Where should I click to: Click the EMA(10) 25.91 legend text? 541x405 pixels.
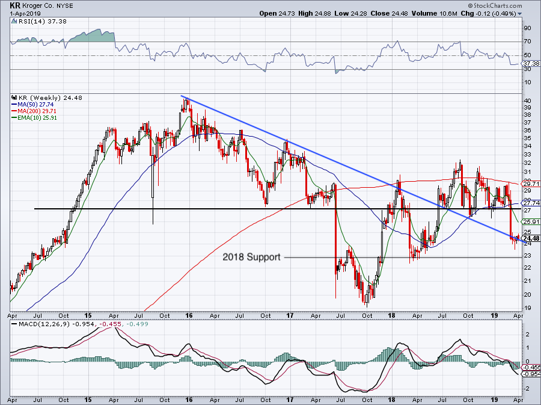click(x=37, y=118)
